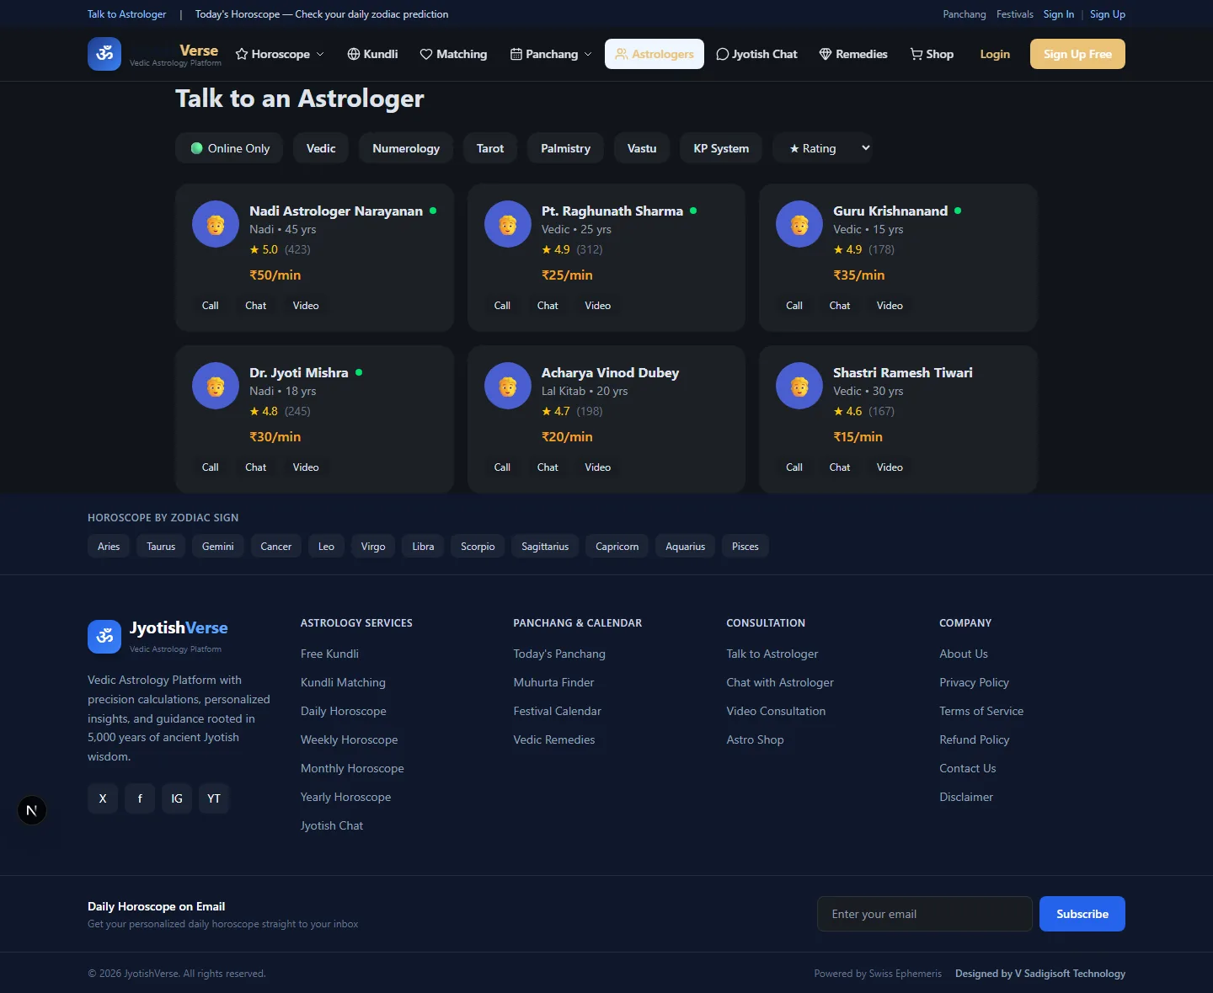Click Video for Guru Krishnanand

click(890, 306)
